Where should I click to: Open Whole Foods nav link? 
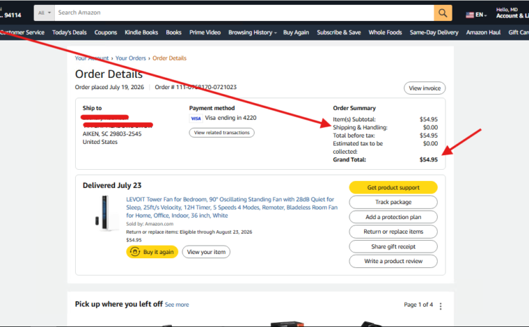pyautogui.click(x=385, y=33)
